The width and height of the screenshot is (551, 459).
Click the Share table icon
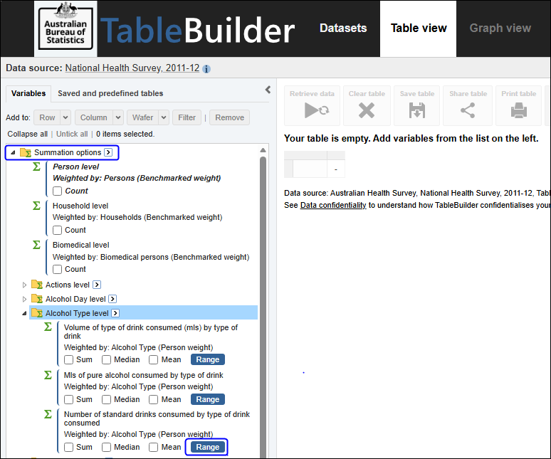468,110
